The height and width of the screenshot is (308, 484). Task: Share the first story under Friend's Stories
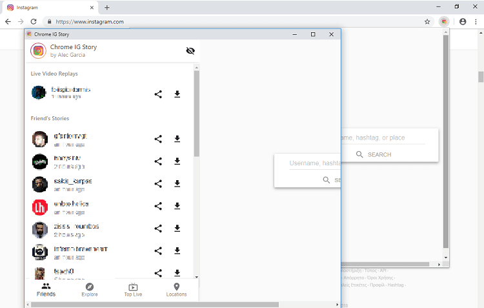click(x=158, y=139)
